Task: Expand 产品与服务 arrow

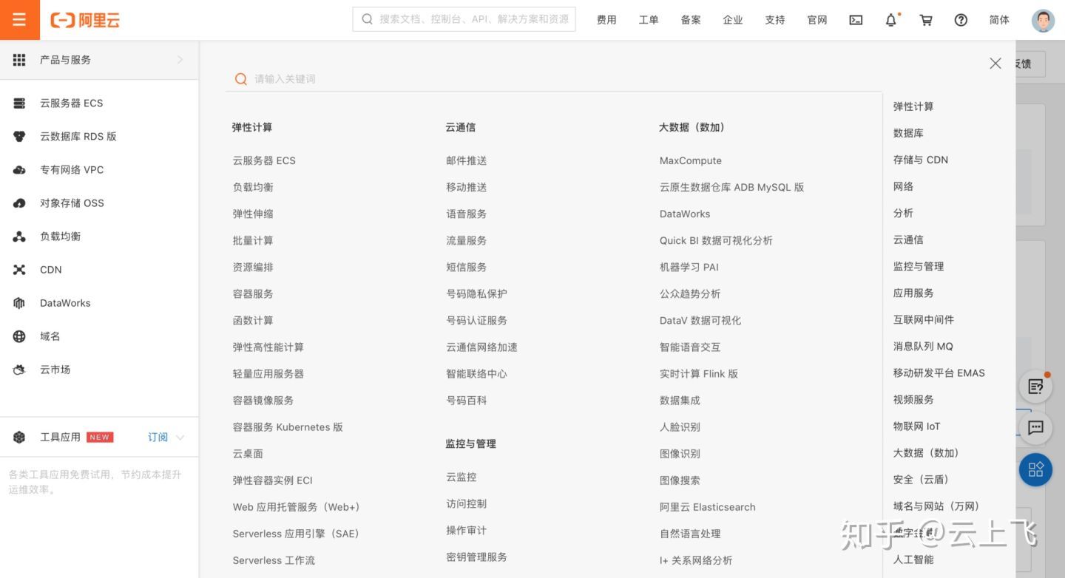Action: pos(180,60)
